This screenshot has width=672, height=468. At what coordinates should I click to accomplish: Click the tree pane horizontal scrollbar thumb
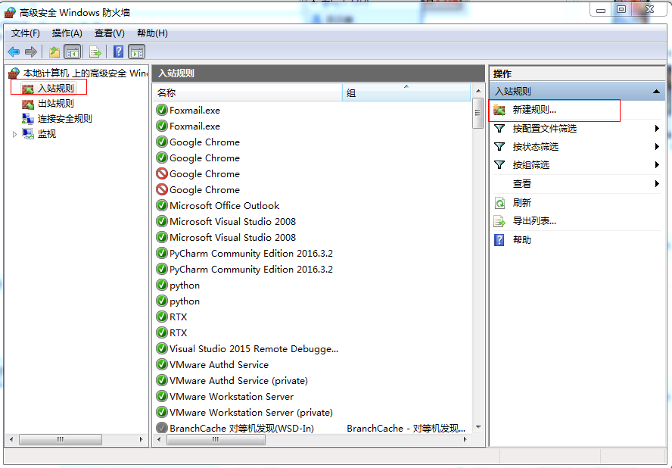pyautogui.click(x=61, y=440)
